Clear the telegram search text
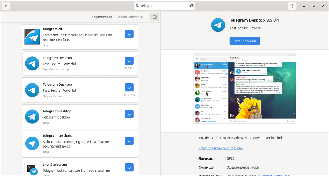This screenshot has width=329, height=176. [x=191, y=6]
